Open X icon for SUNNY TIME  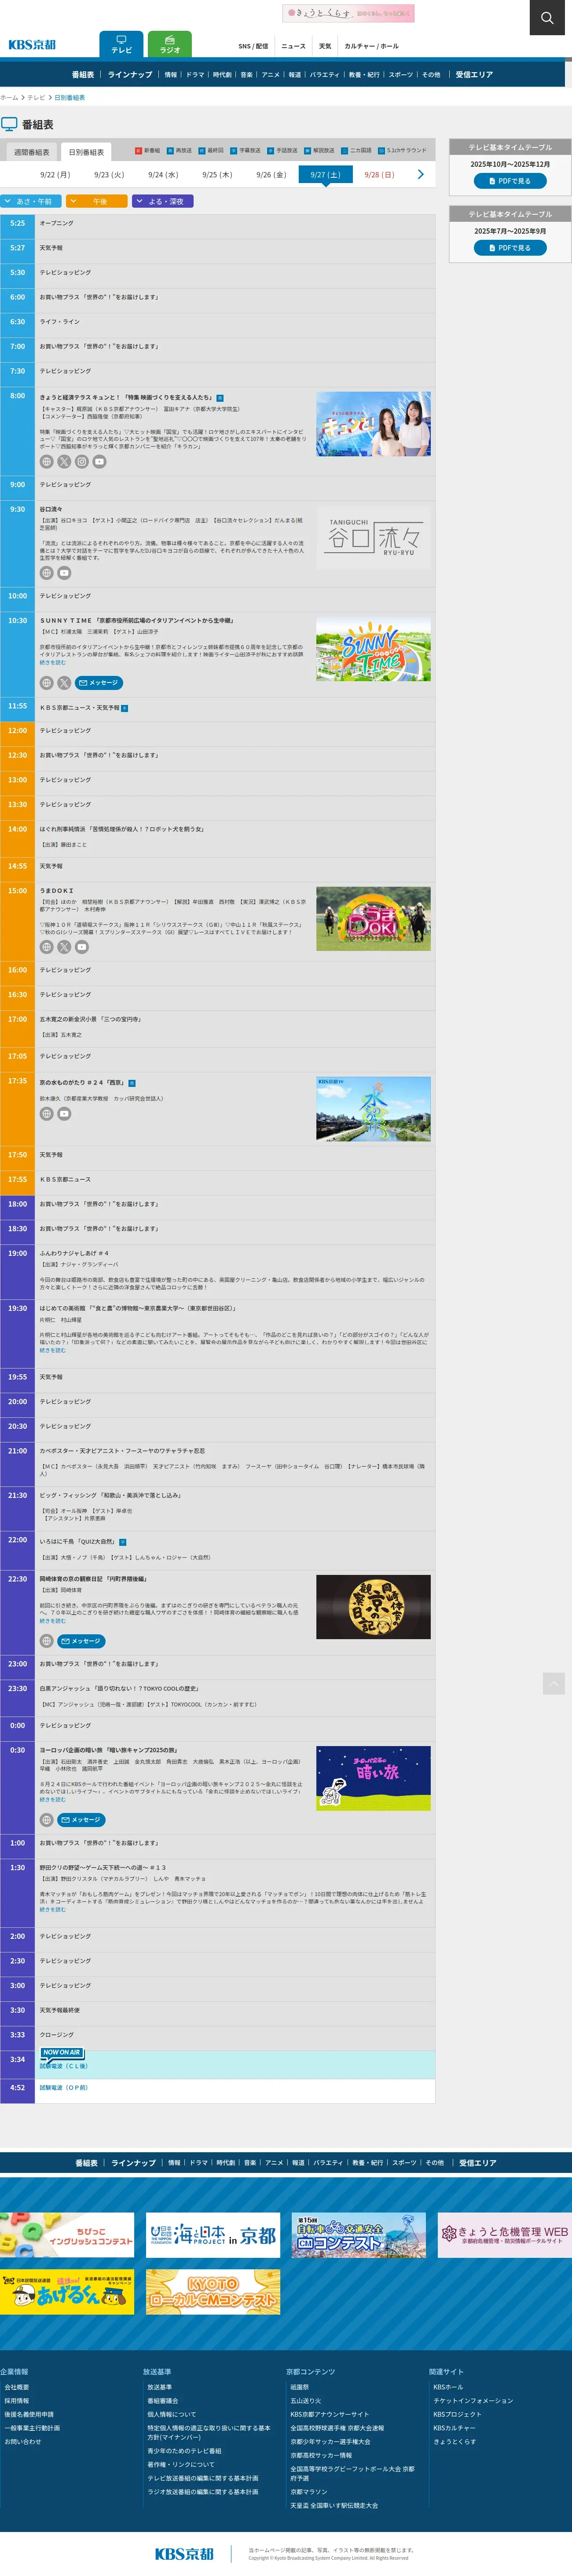pyautogui.click(x=64, y=683)
